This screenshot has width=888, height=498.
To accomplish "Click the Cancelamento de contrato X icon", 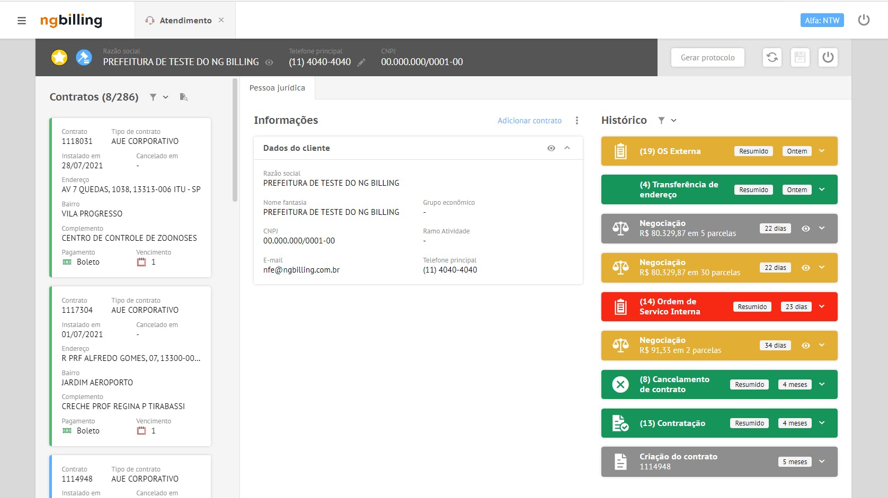I will [620, 385].
